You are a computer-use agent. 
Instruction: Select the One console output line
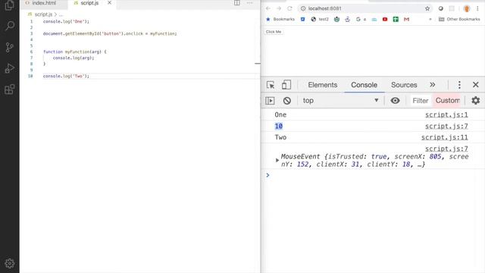[x=280, y=115]
